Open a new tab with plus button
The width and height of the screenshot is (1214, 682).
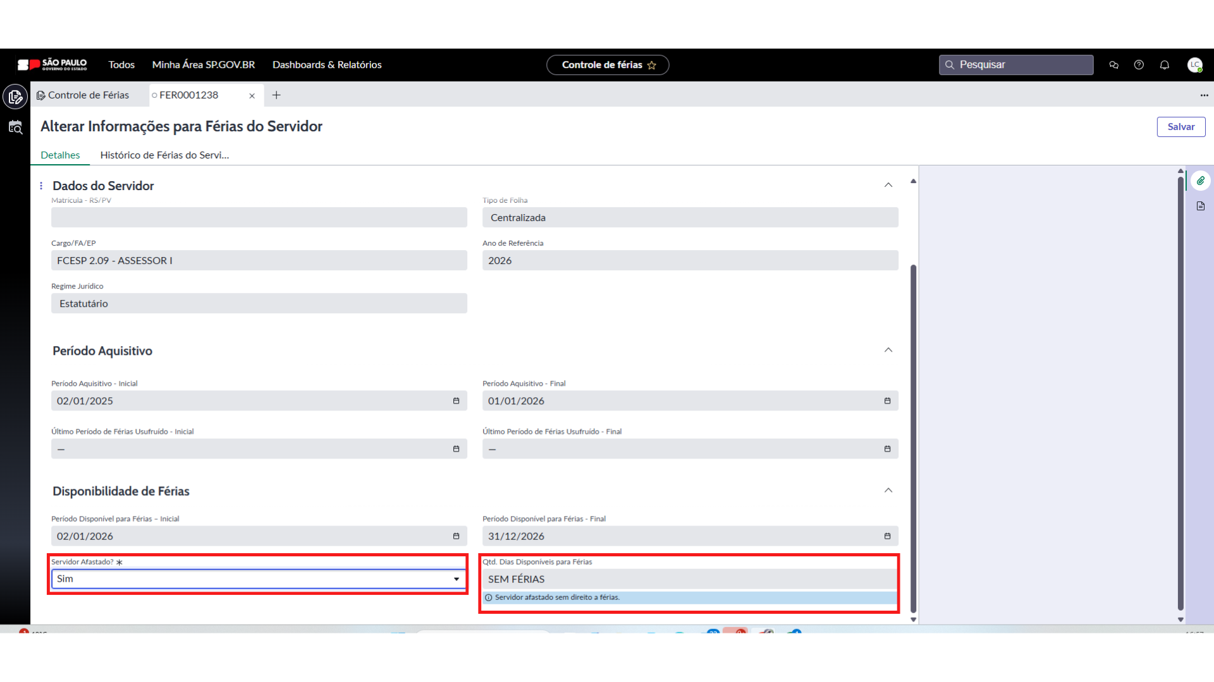pos(276,95)
